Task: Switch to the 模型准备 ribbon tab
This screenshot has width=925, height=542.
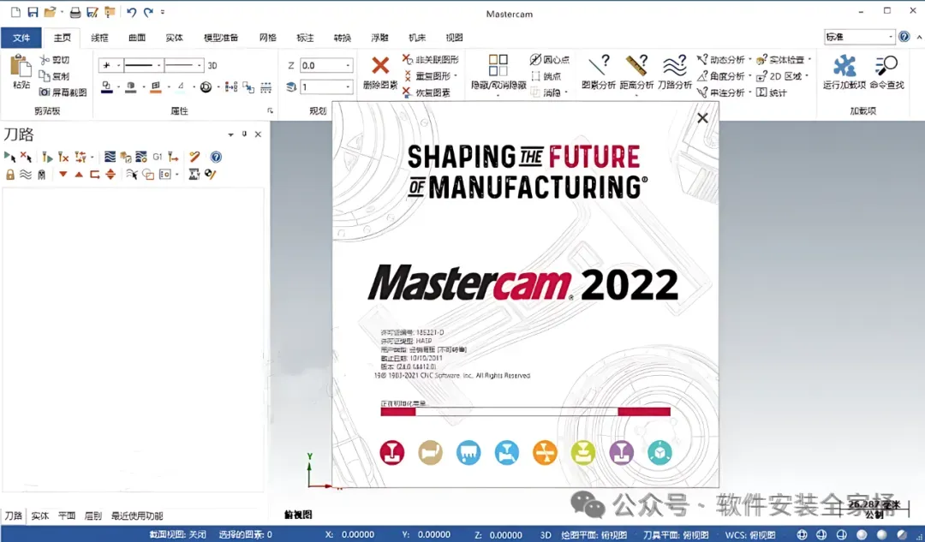Action: point(221,38)
